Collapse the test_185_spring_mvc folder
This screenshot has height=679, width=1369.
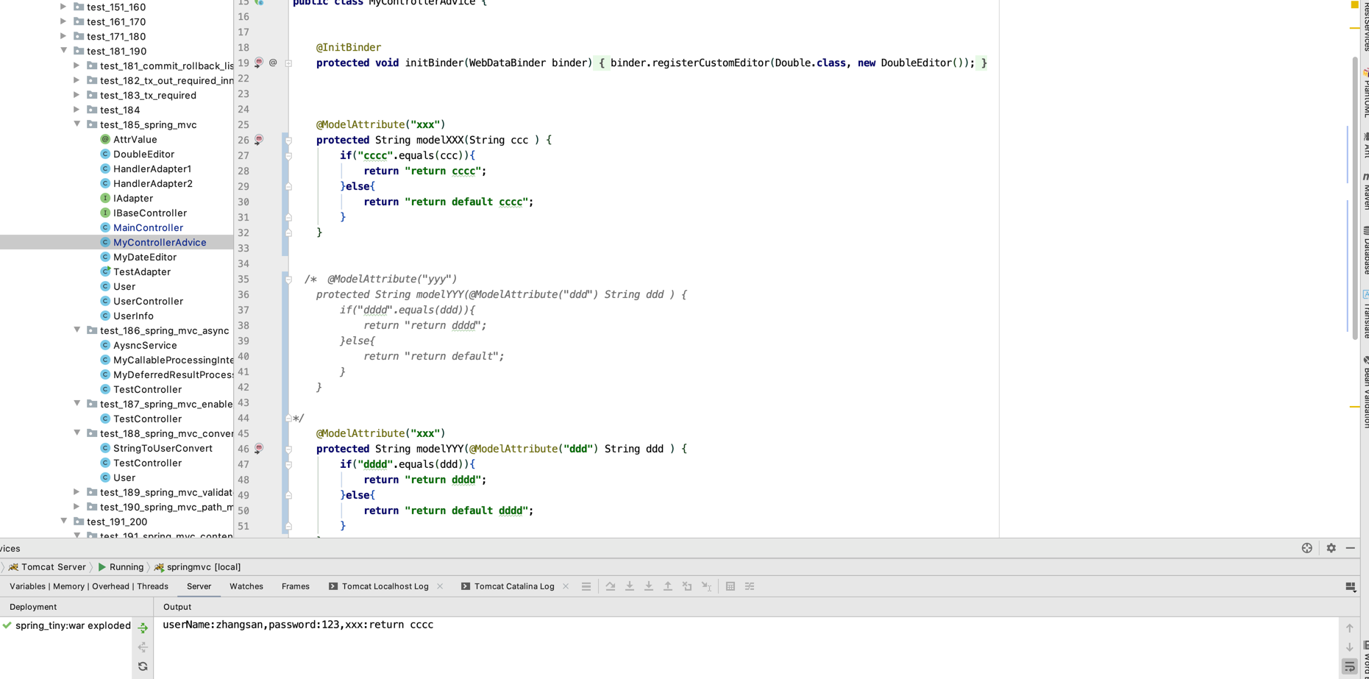pyautogui.click(x=77, y=124)
